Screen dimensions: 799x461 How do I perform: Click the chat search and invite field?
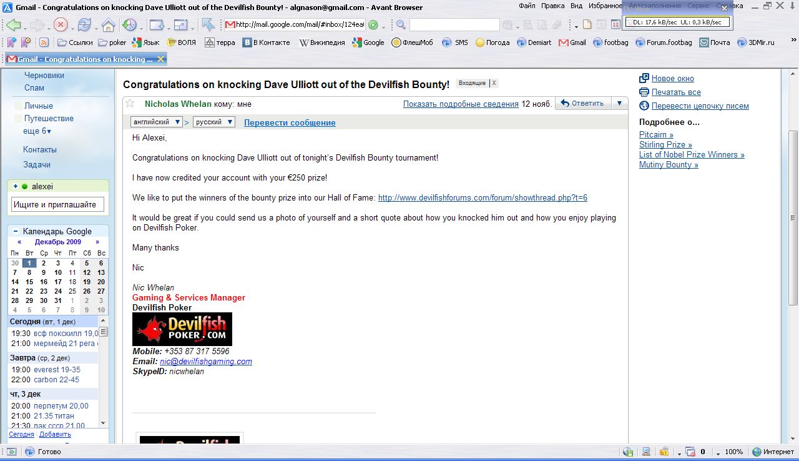[57, 204]
